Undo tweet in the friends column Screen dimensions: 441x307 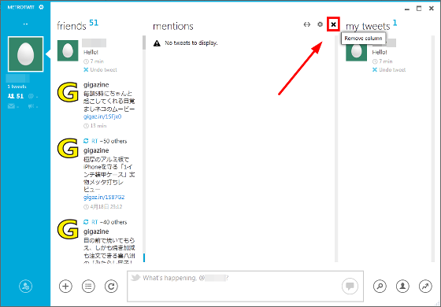pos(101,70)
